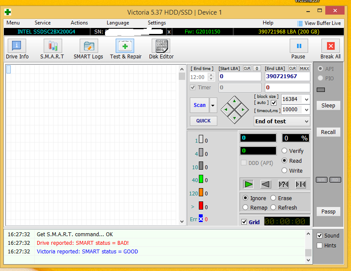This screenshot has width=351, height=271.
Task: Click the End LBA input field
Action: [288, 76]
